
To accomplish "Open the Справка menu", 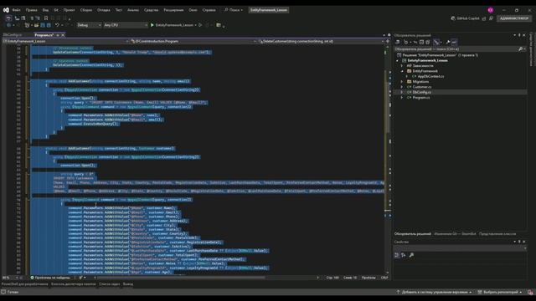I will tap(209, 10).
